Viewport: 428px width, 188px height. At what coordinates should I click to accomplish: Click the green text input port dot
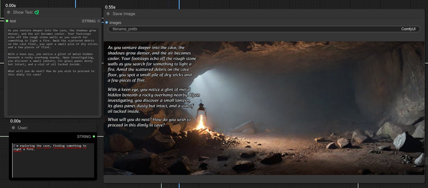click(x=7, y=21)
